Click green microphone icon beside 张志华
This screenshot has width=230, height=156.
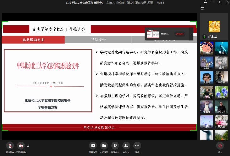click(x=204, y=37)
